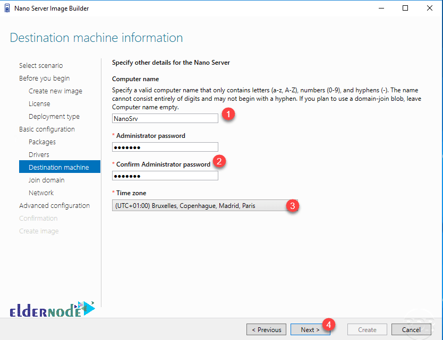Screen dimensions: 443x340
Task: Focus the Confirm Administrator password field
Action: (165, 176)
